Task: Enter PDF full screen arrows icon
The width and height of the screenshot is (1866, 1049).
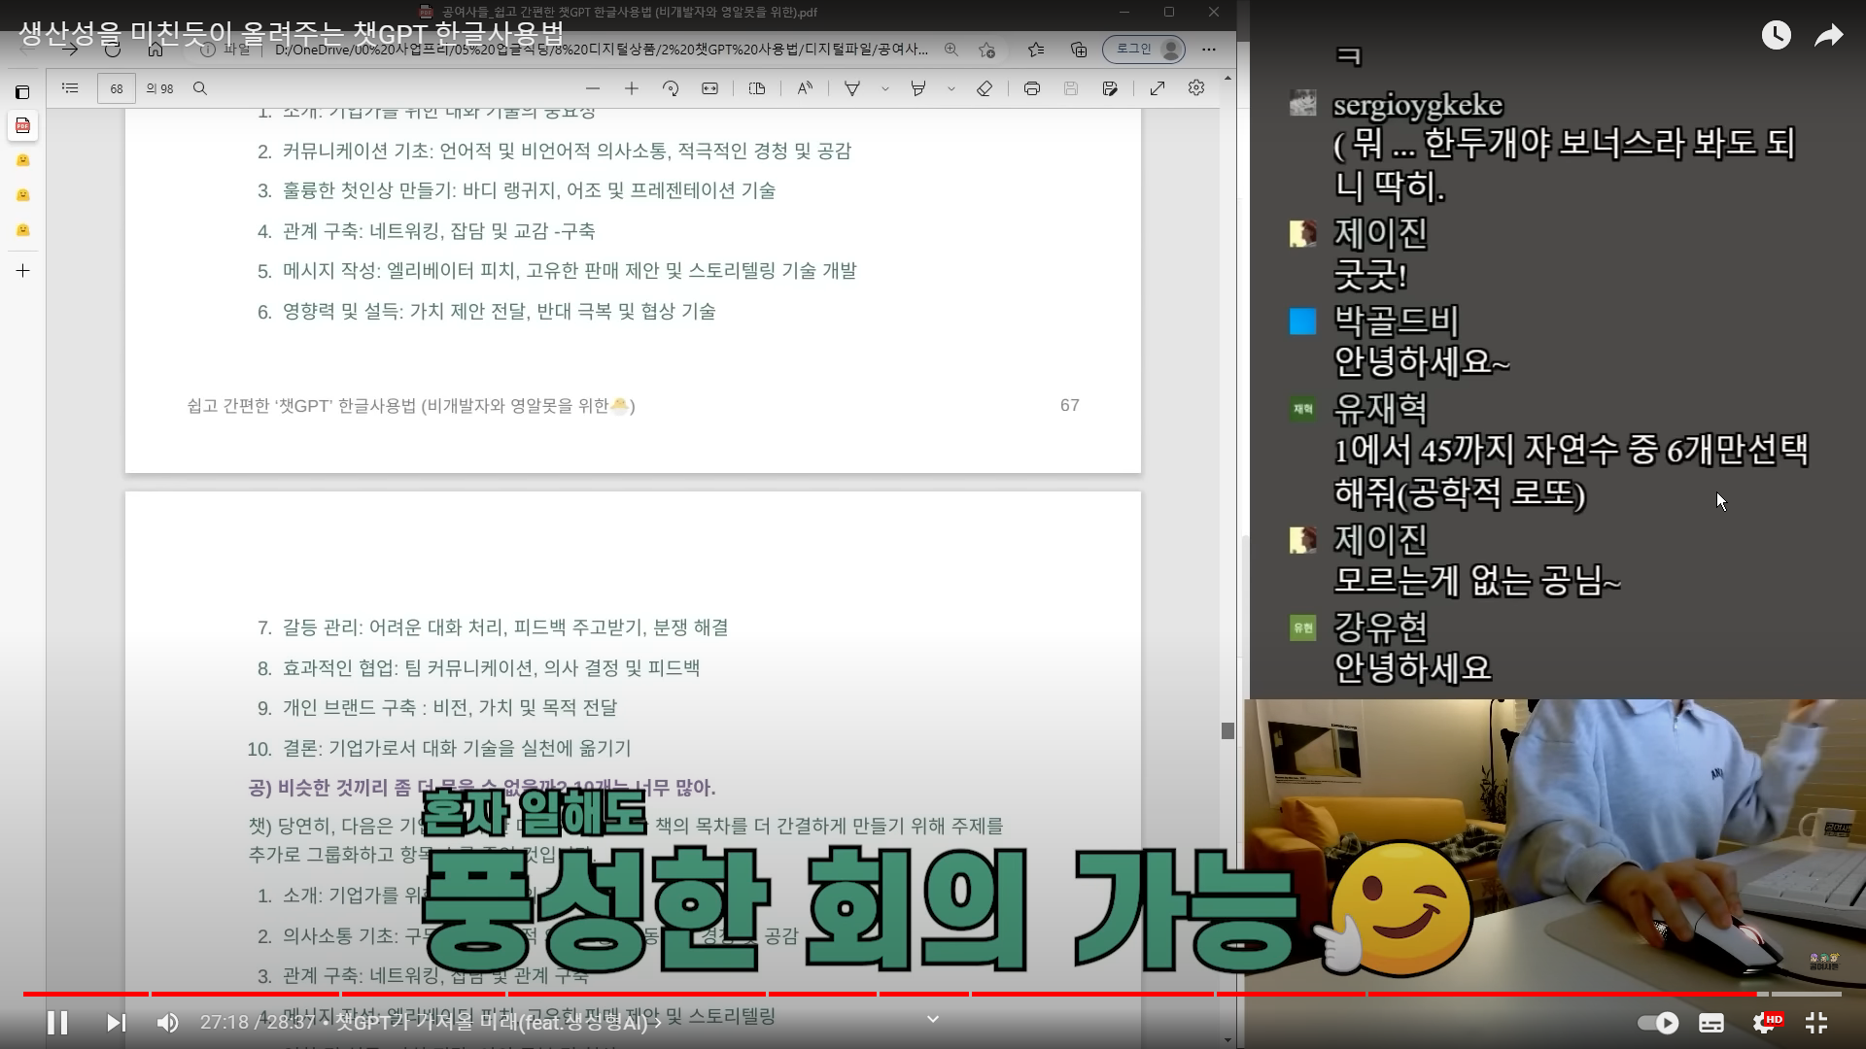Action: click(1158, 88)
